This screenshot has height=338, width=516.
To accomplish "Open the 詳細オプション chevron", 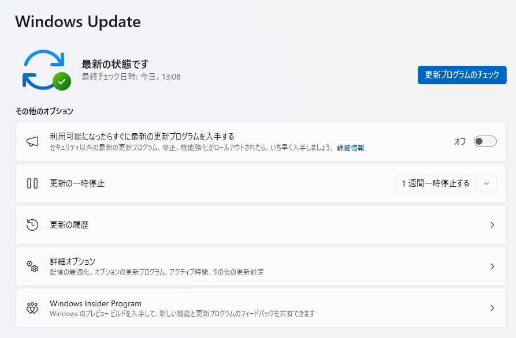I will [492, 266].
